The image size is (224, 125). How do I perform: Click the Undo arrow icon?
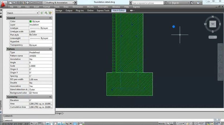click(32, 3)
